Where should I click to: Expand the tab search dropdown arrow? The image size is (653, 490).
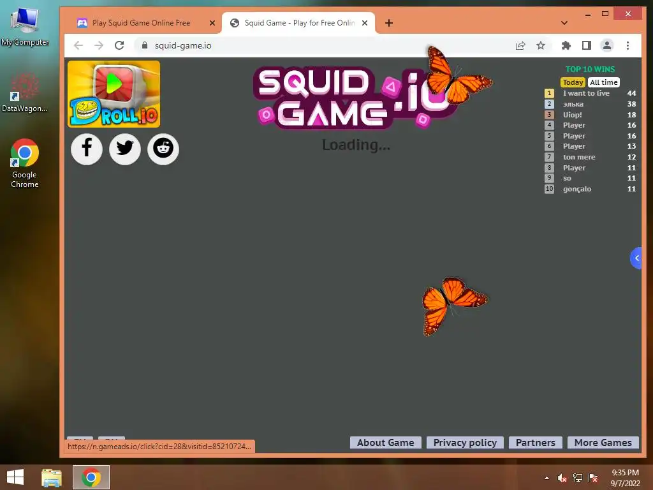564,23
